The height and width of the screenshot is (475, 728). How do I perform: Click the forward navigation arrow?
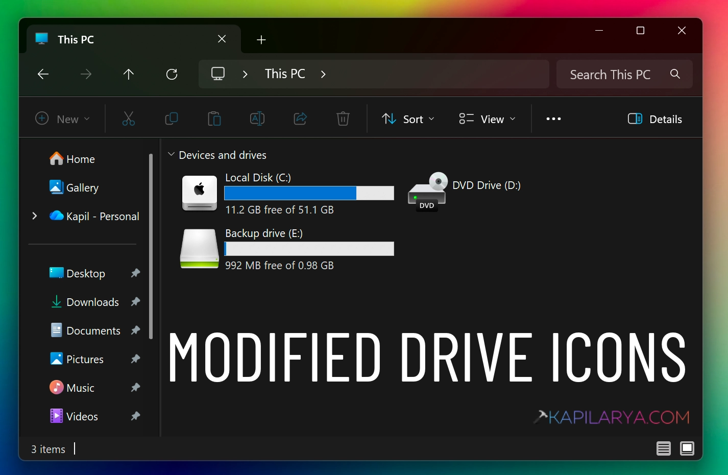[x=86, y=75]
